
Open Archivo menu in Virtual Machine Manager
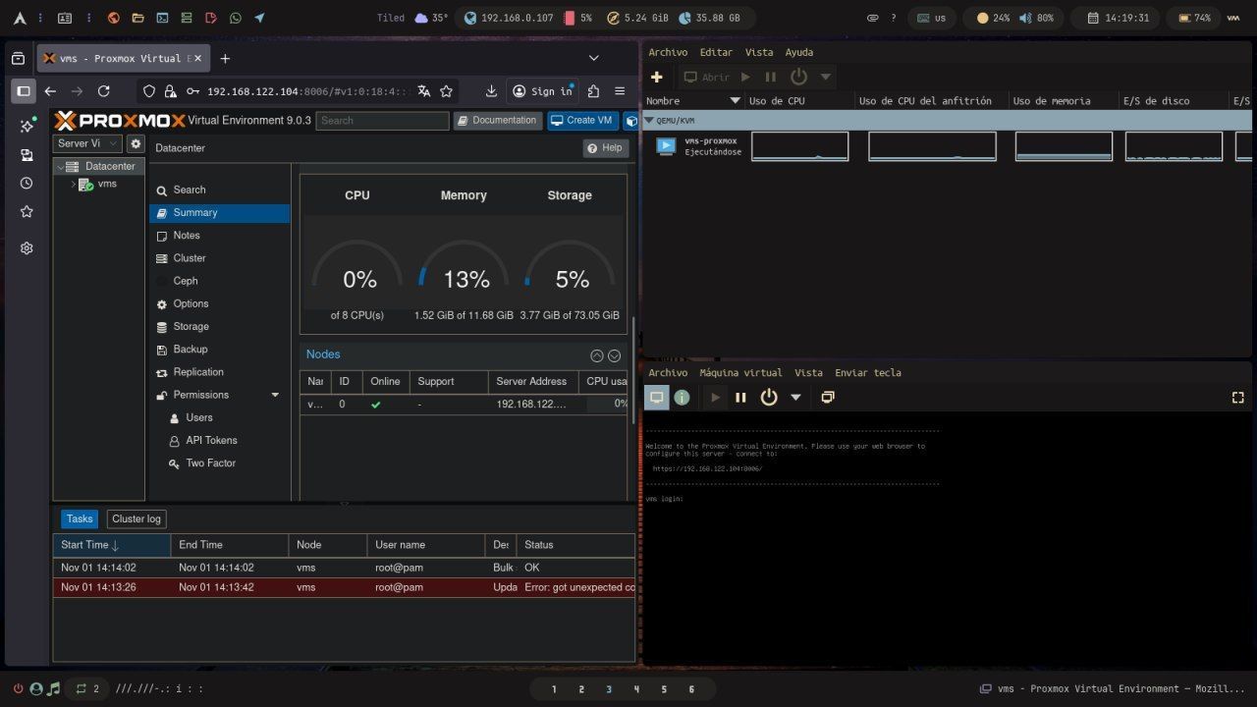(x=668, y=52)
